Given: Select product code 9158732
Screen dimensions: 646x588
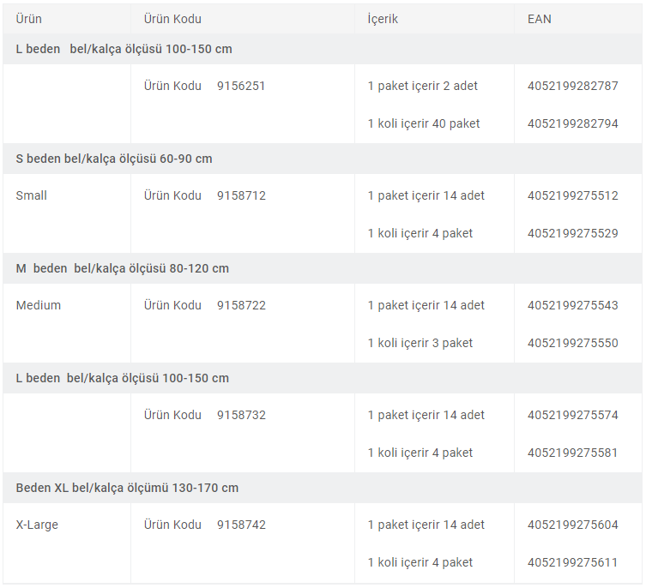Looking at the screenshot, I should tap(241, 415).
